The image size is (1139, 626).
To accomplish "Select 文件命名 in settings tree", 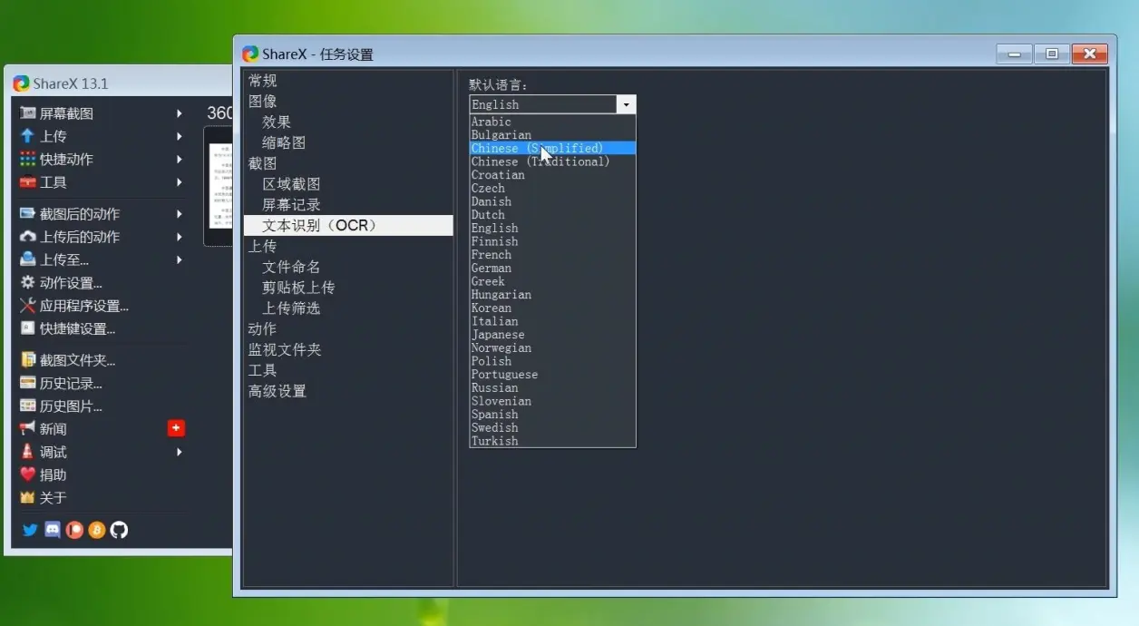I will pyautogui.click(x=291, y=267).
